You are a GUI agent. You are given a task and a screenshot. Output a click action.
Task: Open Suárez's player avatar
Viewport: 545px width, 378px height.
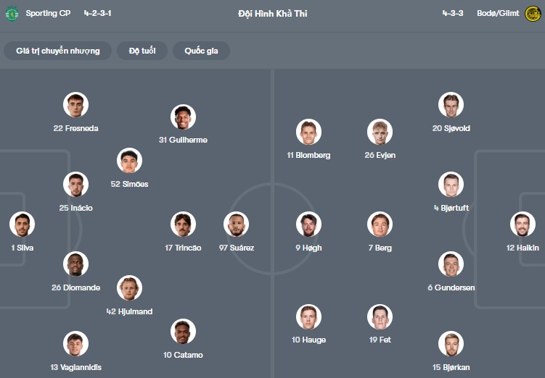coord(237,224)
